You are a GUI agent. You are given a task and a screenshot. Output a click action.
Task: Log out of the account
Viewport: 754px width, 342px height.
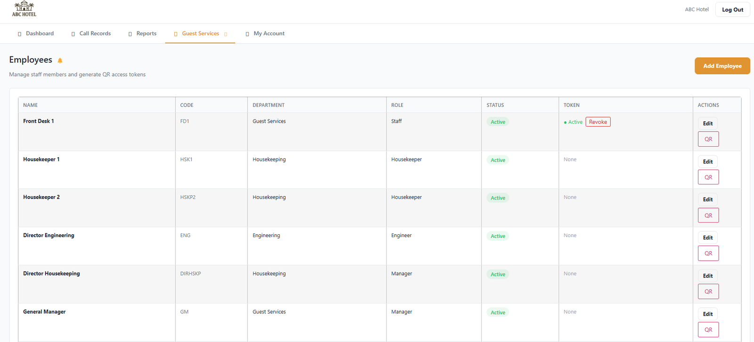click(x=732, y=9)
